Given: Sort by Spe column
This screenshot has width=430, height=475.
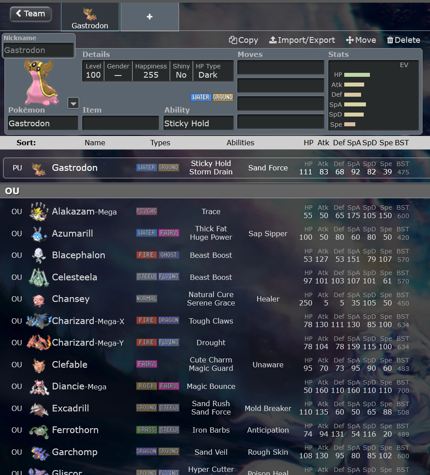Looking at the screenshot, I should [386, 143].
